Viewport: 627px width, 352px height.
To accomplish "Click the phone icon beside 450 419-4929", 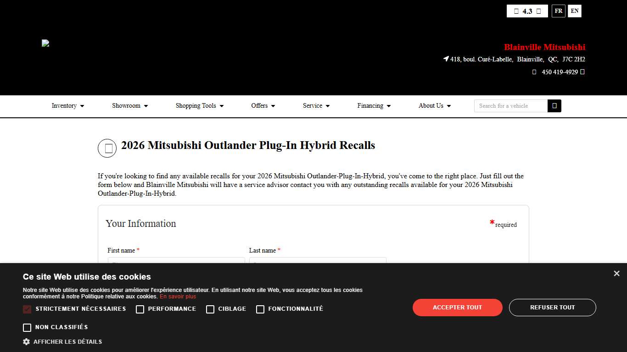I will [534, 72].
